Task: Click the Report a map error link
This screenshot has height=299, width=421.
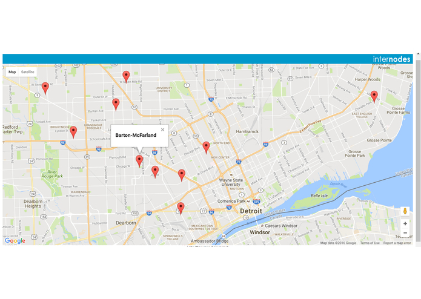Action: click(397, 243)
